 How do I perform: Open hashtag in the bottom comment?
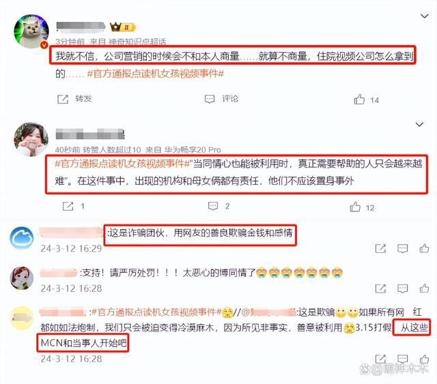156,312
